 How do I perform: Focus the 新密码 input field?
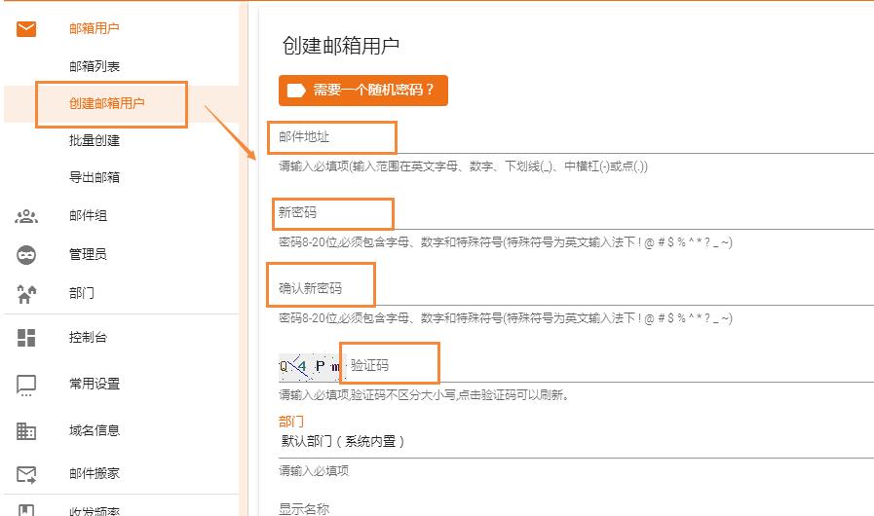pyautogui.click(x=575, y=213)
